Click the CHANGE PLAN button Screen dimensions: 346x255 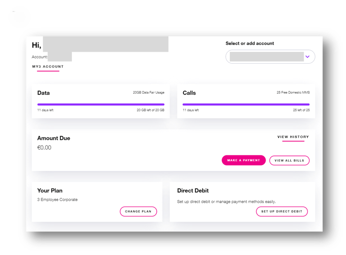point(138,211)
